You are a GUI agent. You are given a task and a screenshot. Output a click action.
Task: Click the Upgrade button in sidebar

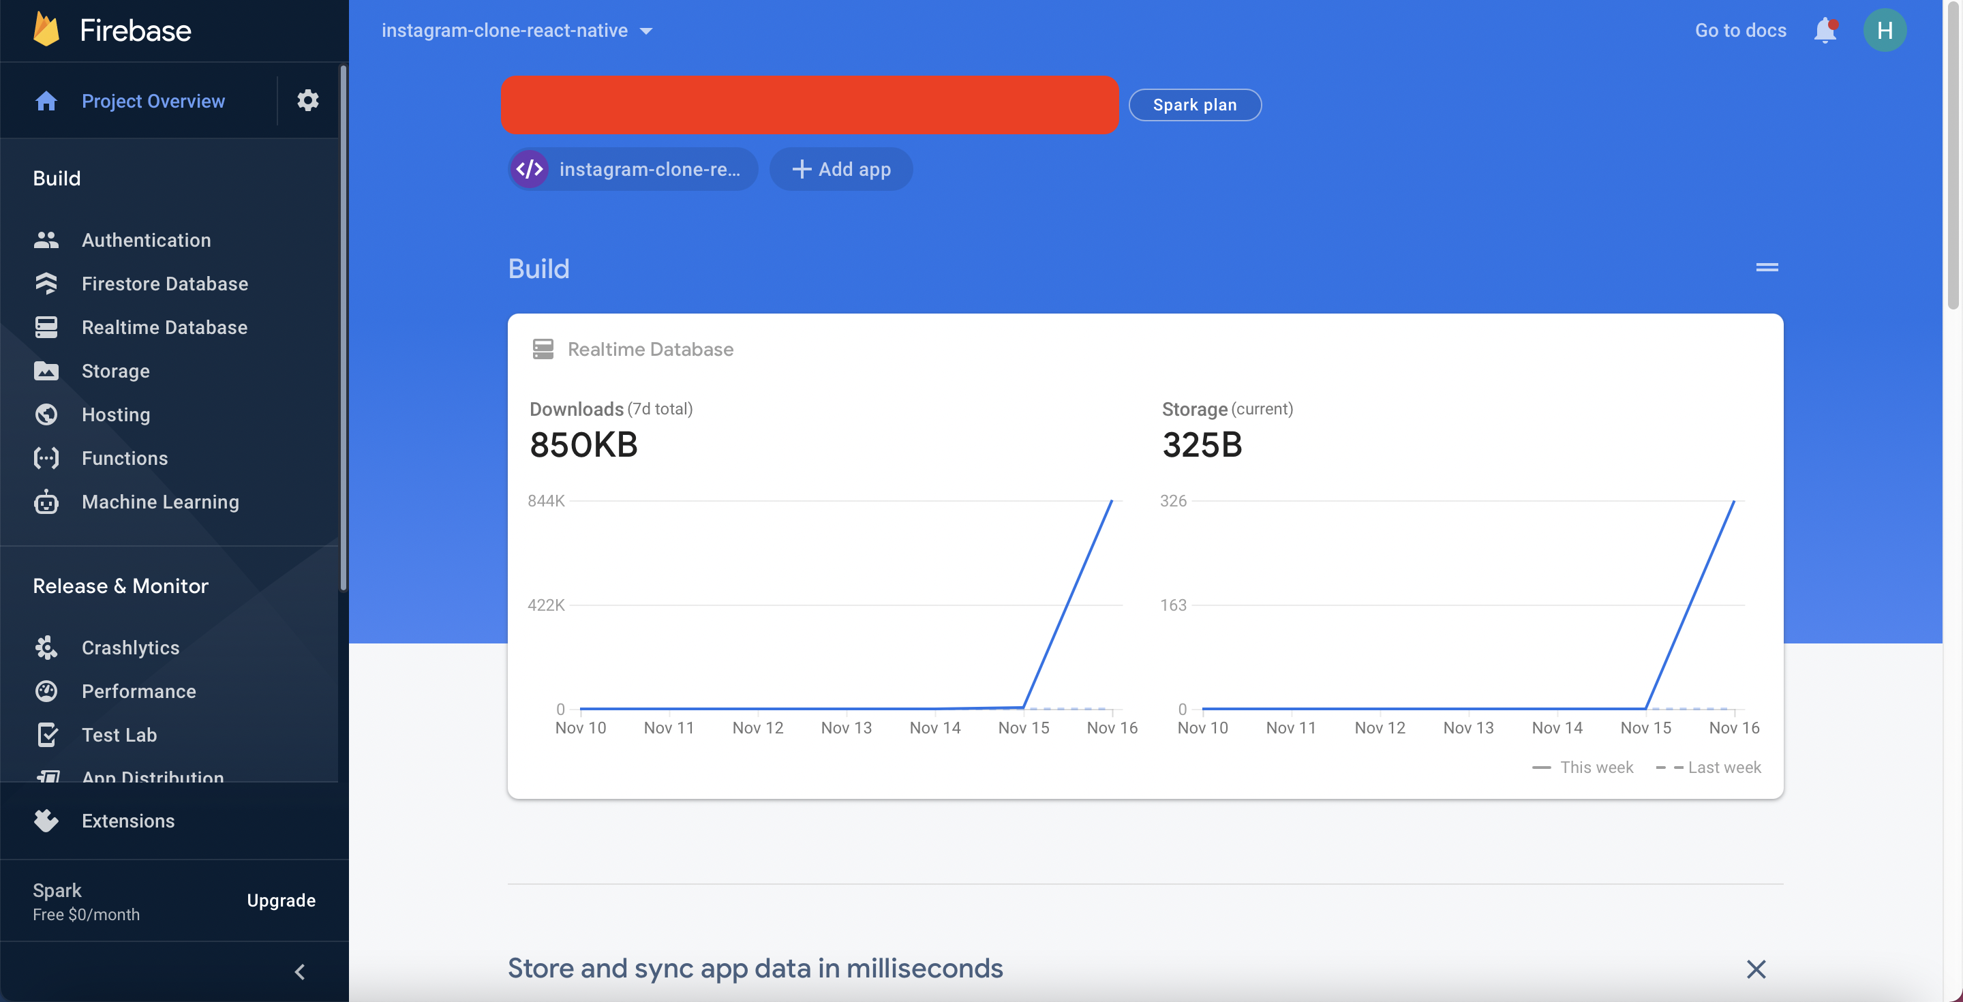click(280, 900)
